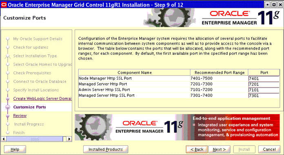Click the Review step bullet icon
The image size is (284, 155).
coord(8,116)
